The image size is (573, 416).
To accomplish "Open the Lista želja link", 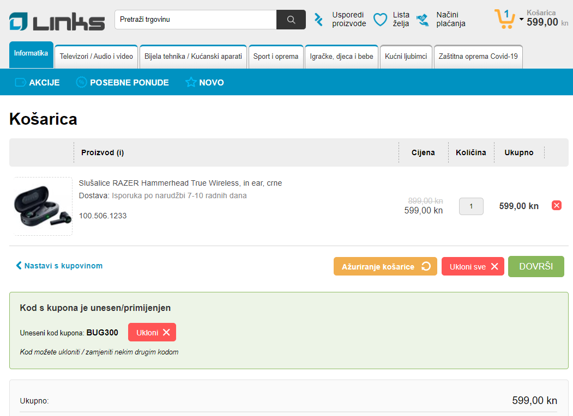I will tap(401, 20).
